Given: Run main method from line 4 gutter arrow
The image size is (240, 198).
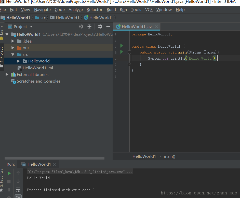Looking at the screenshot, I should [x=122, y=52].
